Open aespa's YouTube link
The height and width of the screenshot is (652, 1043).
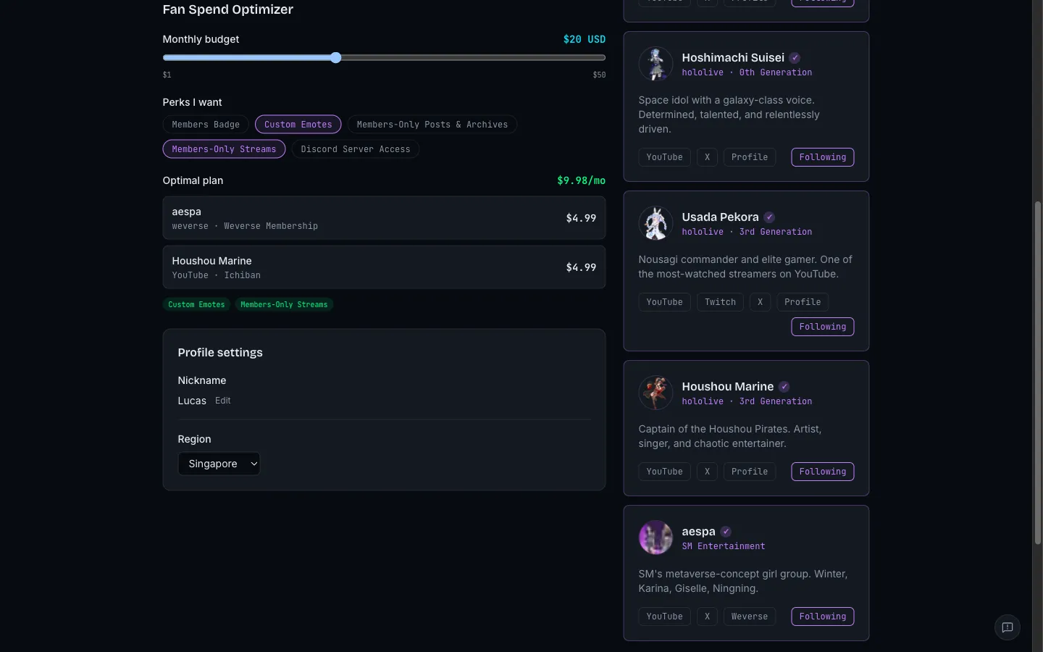[x=664, y=617]
